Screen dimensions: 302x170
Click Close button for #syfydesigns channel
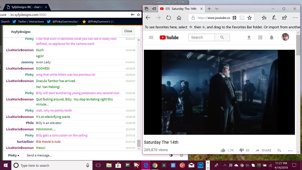[x=128, y=31]
